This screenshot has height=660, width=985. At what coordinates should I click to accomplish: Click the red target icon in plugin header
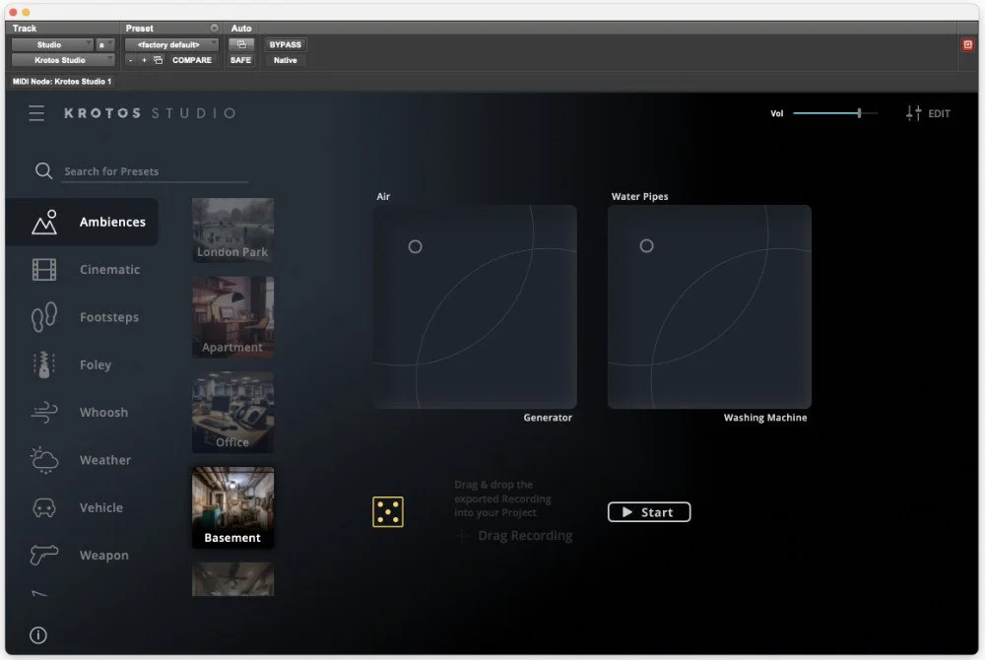tap(967, 44)
